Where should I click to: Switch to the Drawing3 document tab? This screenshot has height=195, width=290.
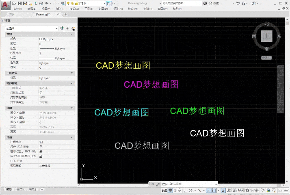pos(42,14)
